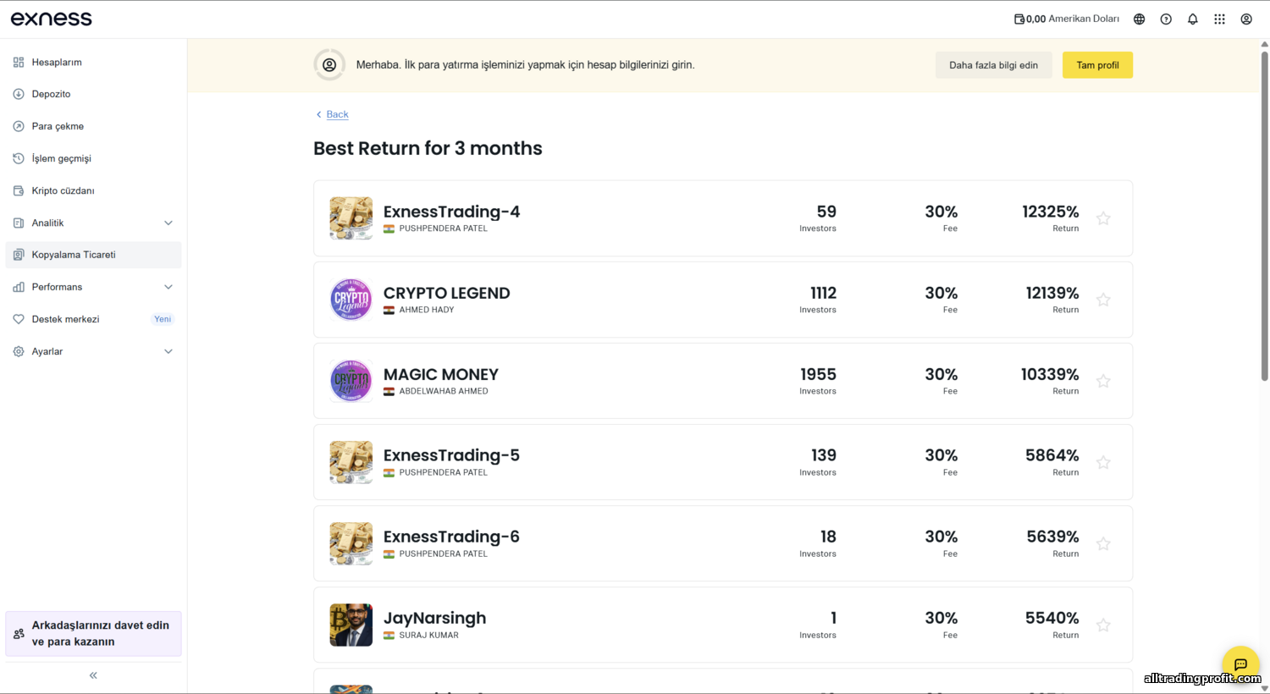
Task: Open the yellow live chat bubble
Action: tap(1240, 664)
